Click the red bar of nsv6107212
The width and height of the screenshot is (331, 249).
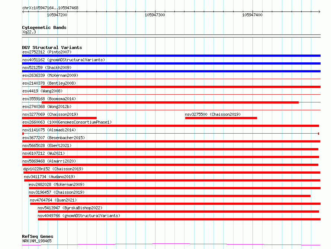pos(171,157)
